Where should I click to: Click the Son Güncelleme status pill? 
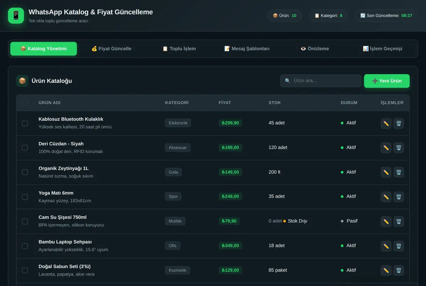point(386,16)
